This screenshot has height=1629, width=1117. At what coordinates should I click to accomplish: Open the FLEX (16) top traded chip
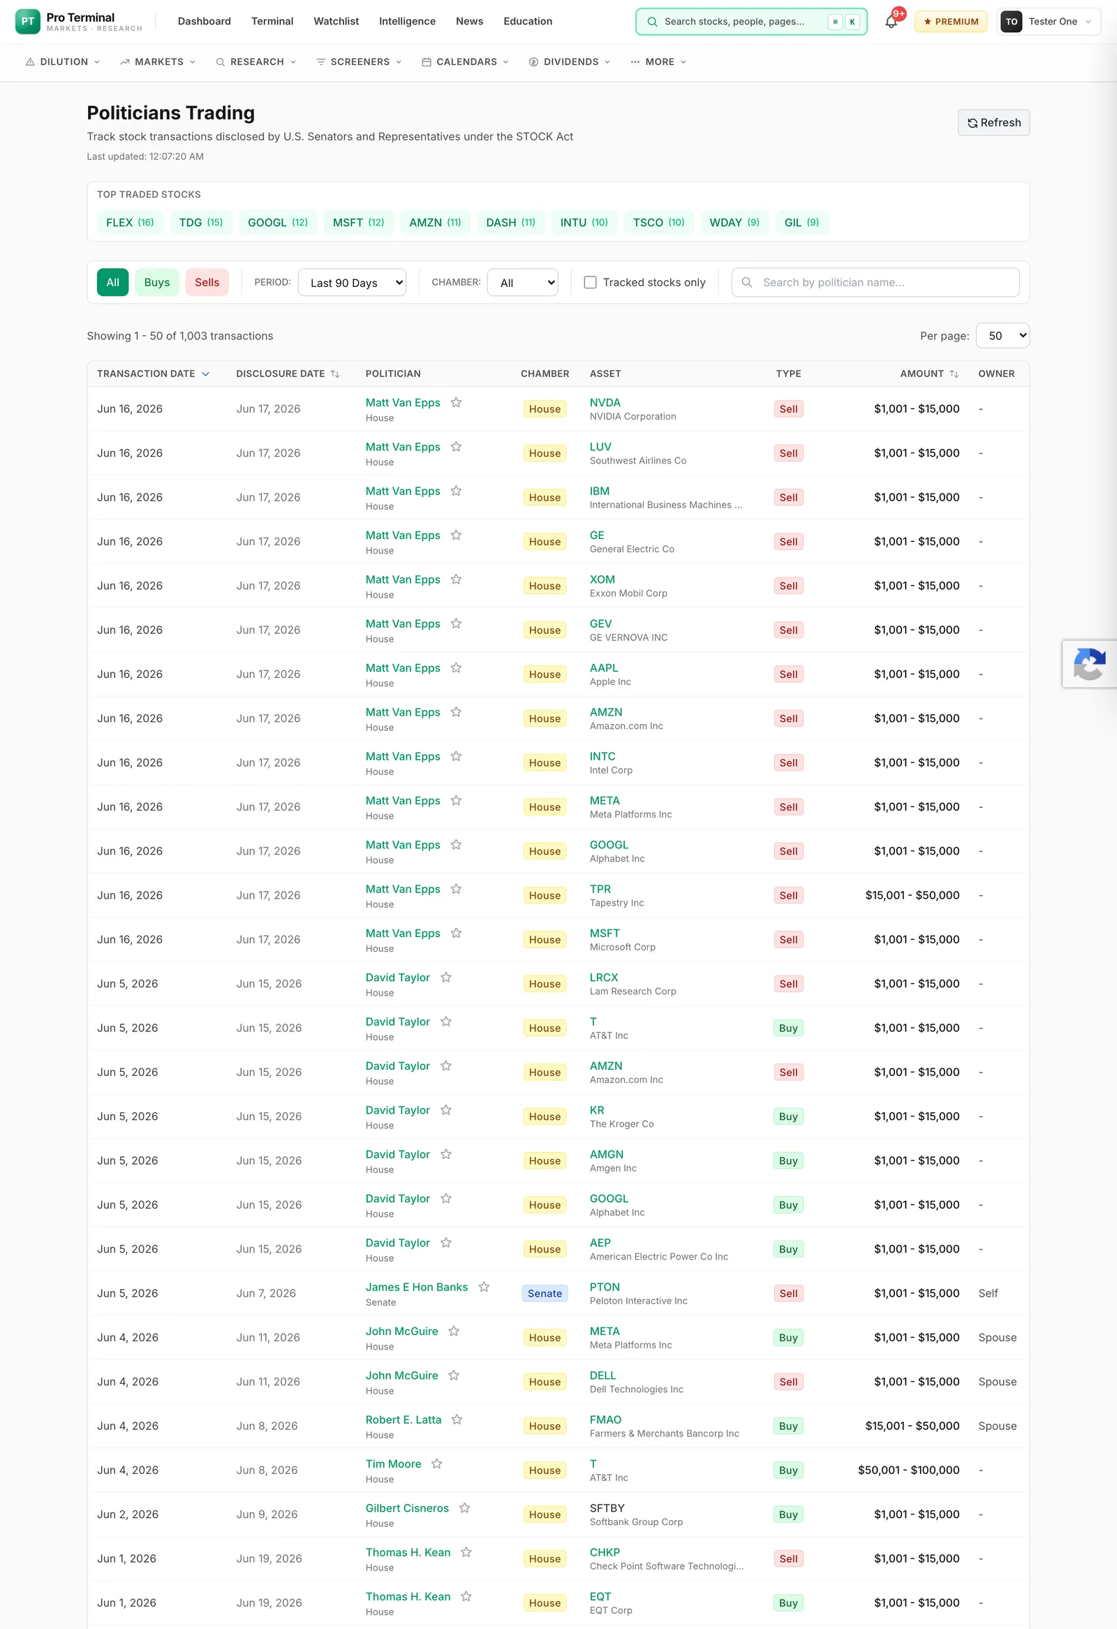pos(130,222)
